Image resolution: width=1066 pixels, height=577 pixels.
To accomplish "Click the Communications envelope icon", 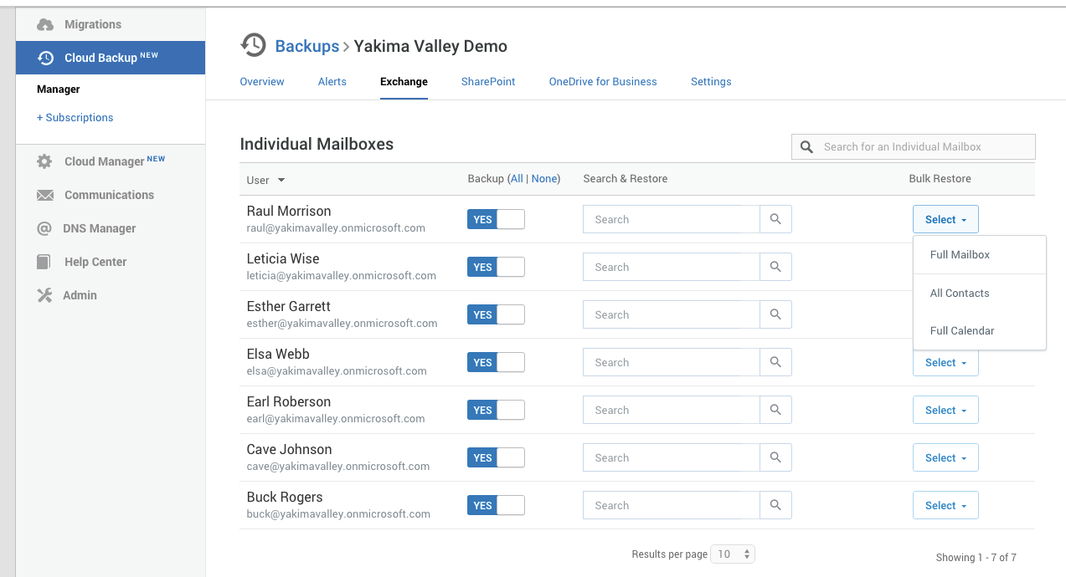I will [45, 195].
